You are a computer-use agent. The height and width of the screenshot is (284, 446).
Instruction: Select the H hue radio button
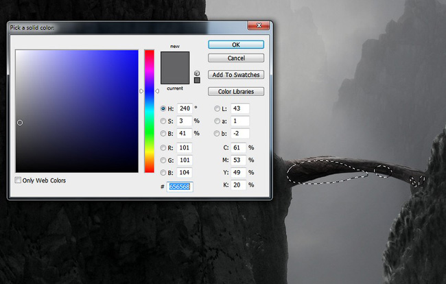163,108
